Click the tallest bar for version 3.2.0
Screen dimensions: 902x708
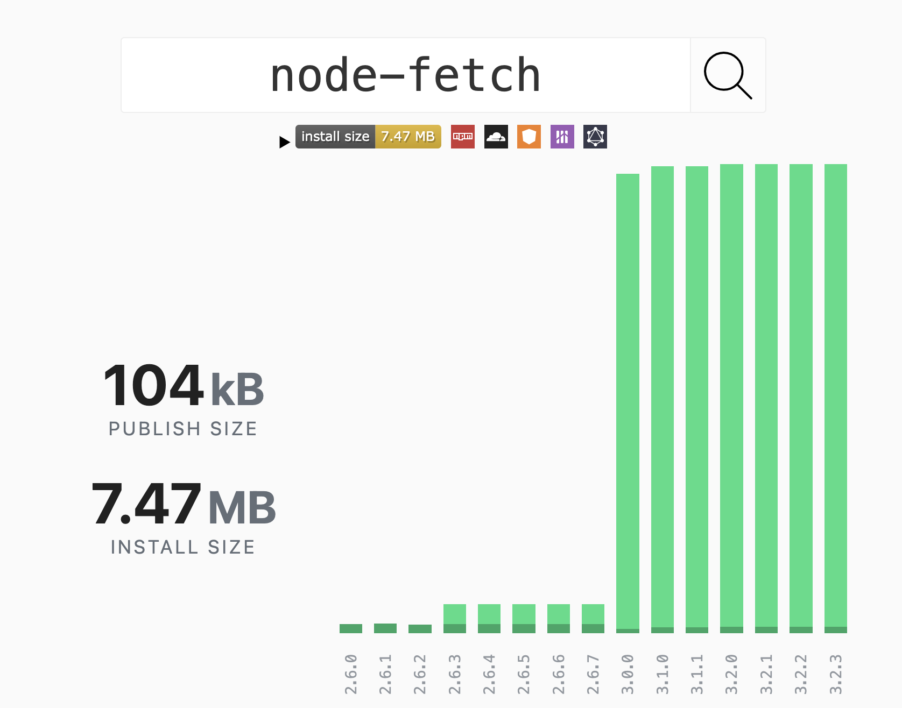(x=731, y=398)
